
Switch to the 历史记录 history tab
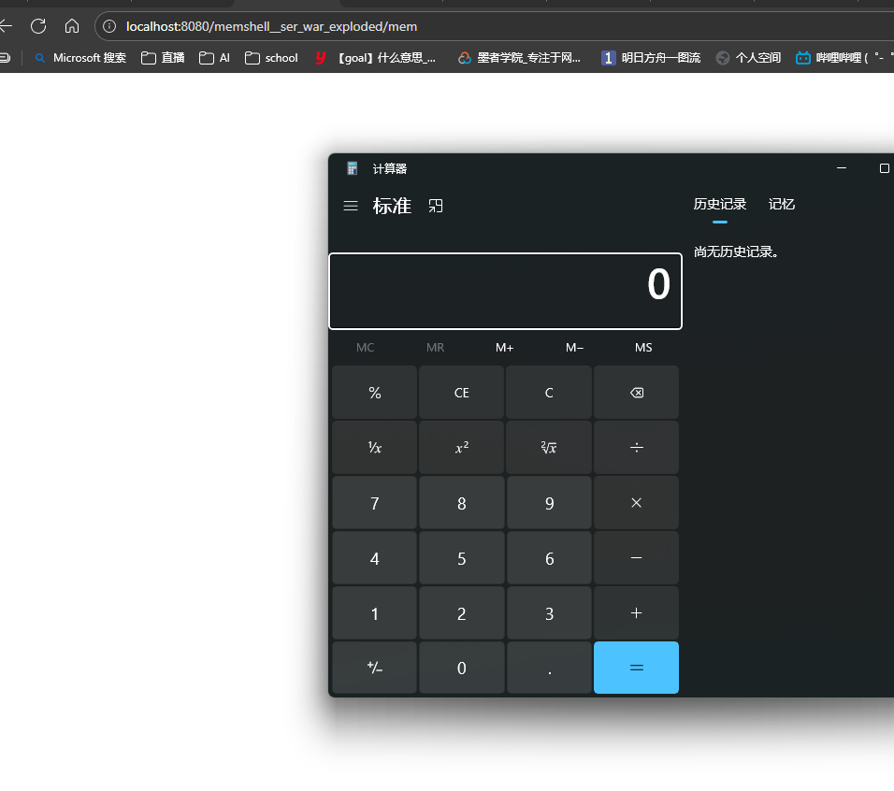(719, 204)
